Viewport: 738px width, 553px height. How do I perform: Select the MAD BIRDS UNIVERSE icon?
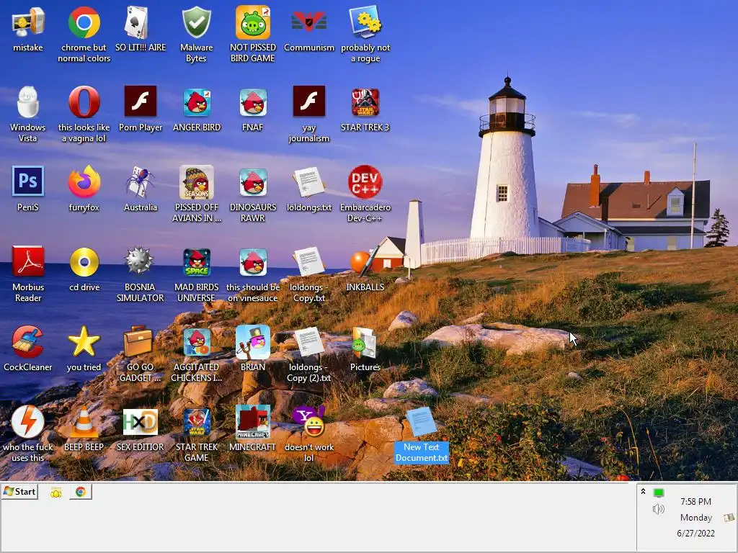pos(197,261)
